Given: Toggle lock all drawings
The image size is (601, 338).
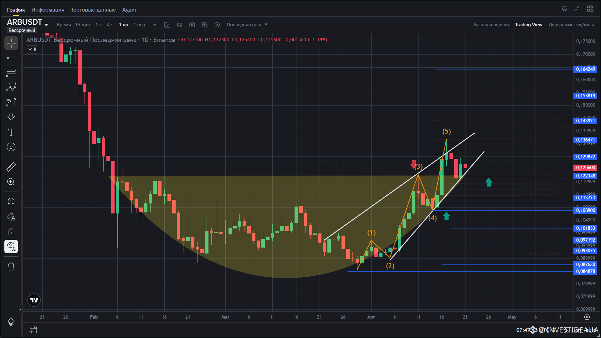Looking at the screenshot, I should [x=11, y=232].
